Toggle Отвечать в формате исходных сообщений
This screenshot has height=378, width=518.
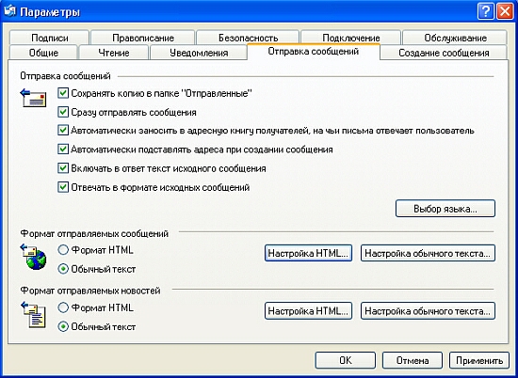(63, 187)
